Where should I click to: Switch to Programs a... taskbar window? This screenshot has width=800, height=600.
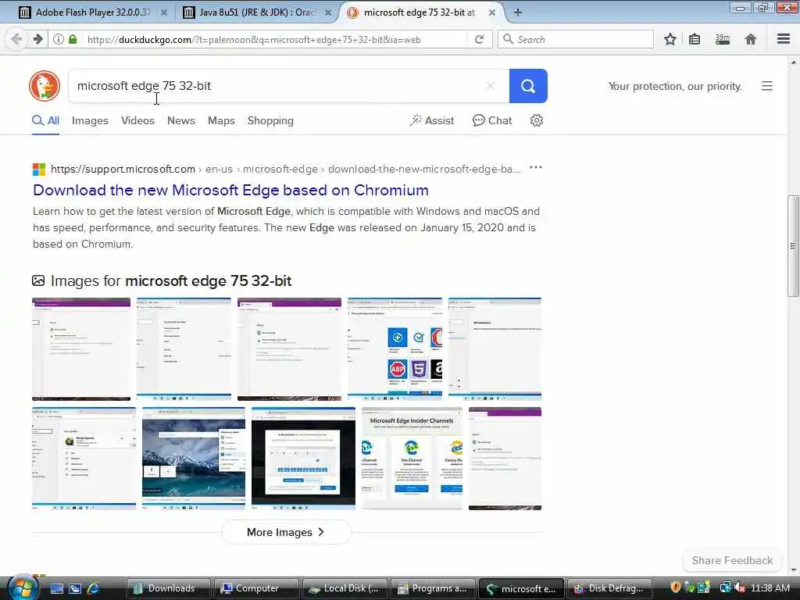click(x=433, y=588)
